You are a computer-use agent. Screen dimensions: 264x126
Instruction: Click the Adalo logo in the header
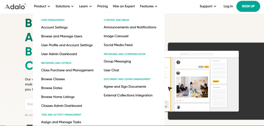(x=15, y=6)
